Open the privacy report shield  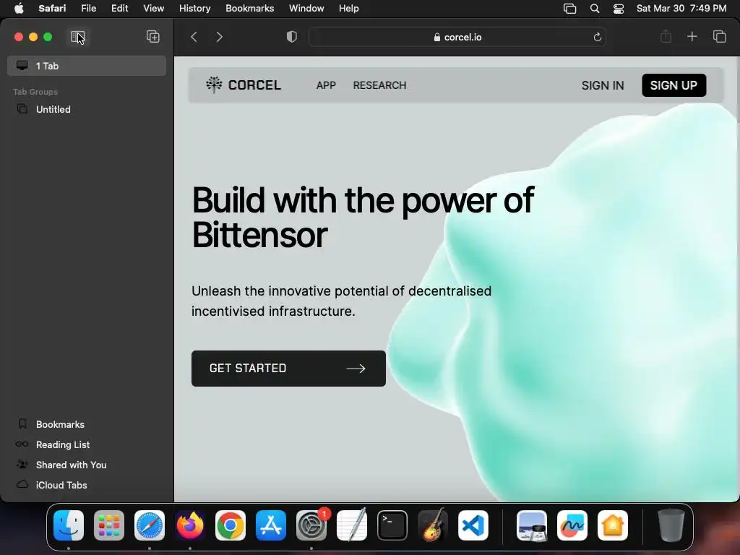tap(292, 37)
